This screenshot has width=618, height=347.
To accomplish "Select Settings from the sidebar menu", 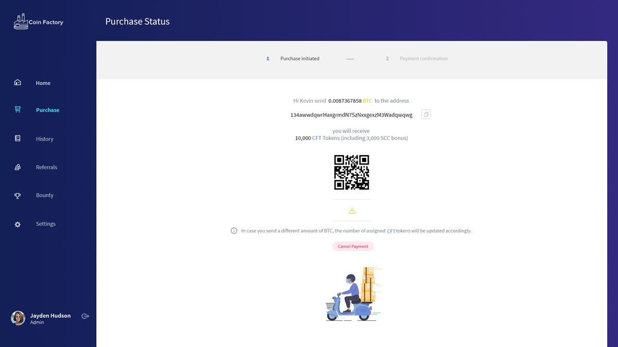I will click(x=45, y=224).
